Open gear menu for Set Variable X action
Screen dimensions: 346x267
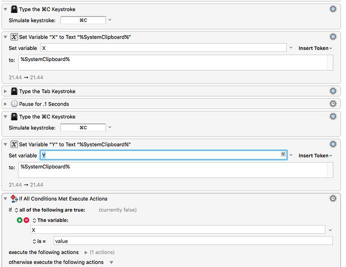coord(333,37)
